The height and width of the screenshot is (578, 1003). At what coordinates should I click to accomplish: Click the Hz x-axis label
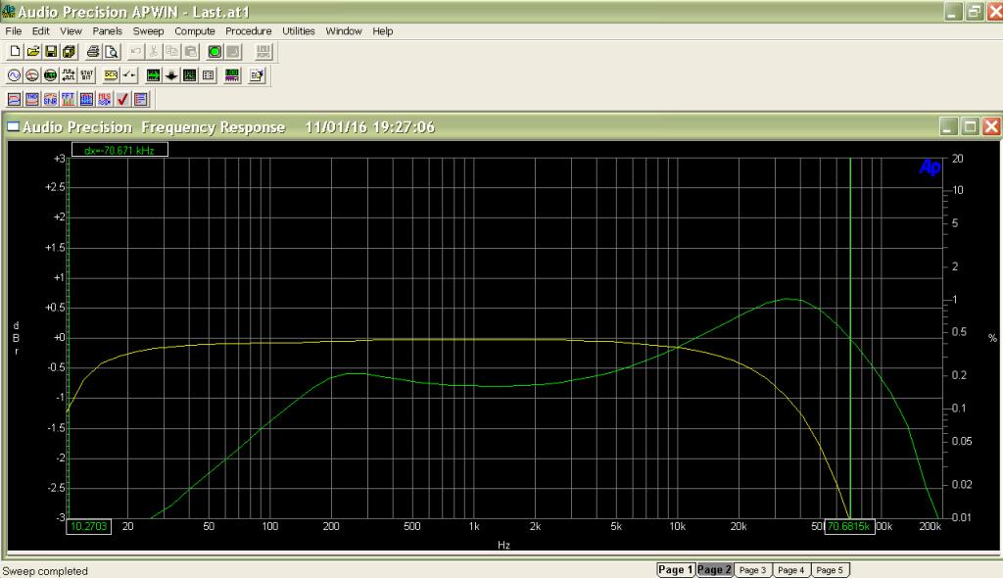tap(503, 545)
